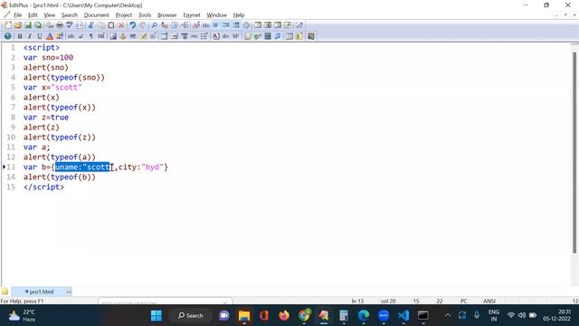The image size is (579, 326).
Task: Open the color palette grid icon
Action: point(60,36)
